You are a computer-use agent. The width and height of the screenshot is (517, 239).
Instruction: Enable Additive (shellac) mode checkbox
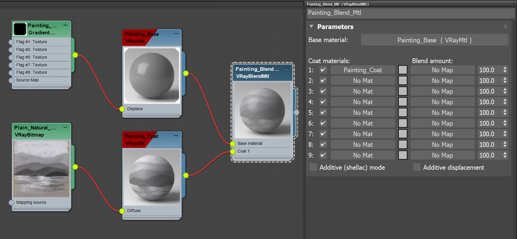coord(313,167)
